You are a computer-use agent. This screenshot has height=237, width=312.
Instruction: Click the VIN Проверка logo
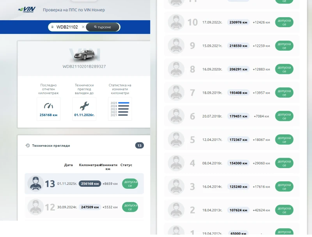click(x=27, y=9)
